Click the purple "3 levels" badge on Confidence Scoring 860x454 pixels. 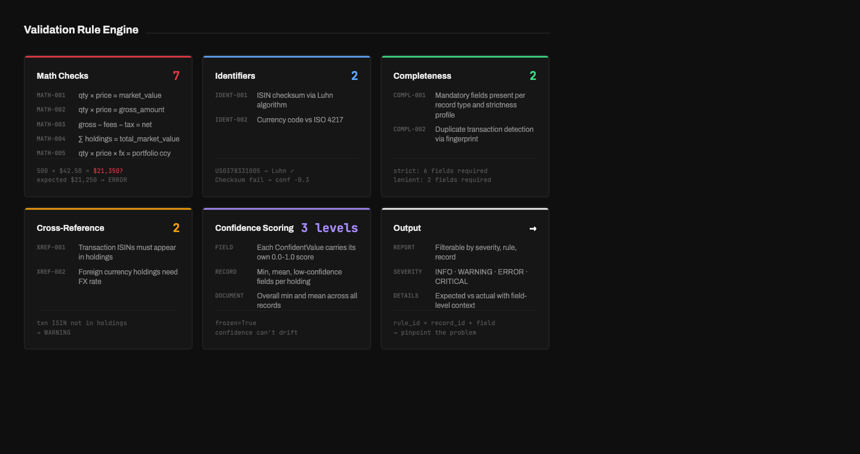point(329,228)
